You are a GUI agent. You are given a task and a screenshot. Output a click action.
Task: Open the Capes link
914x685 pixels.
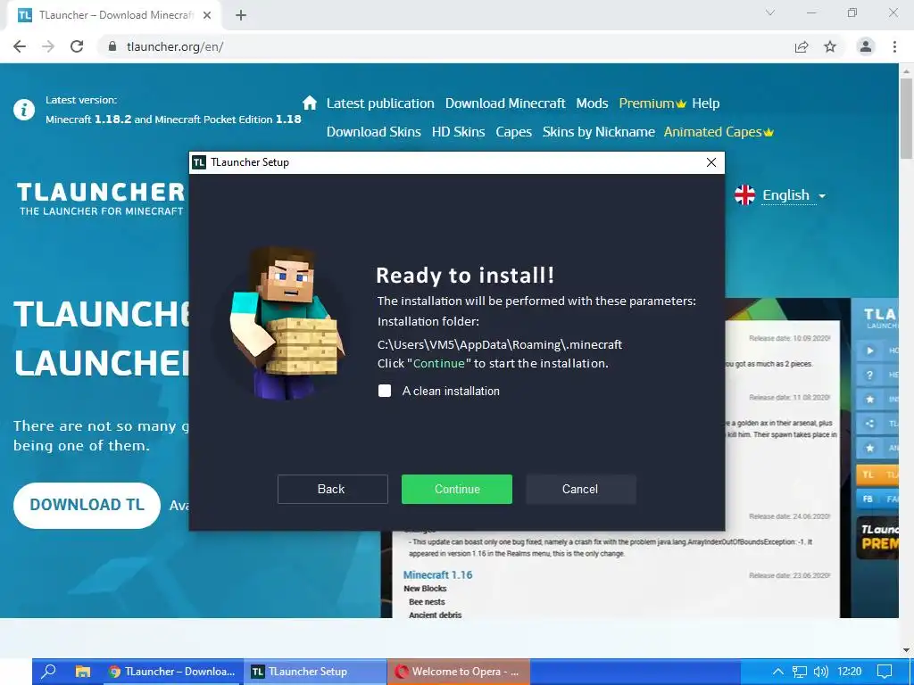point(513,132)
